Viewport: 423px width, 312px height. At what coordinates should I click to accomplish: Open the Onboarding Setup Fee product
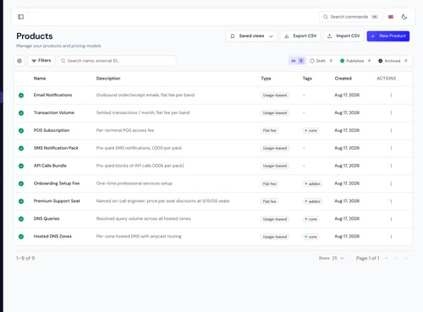57,183
